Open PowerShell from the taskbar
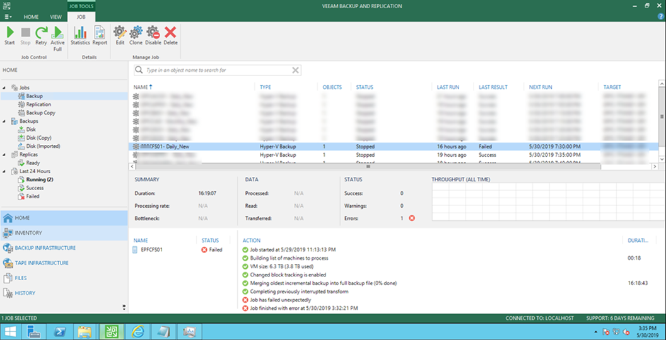The width and height of the screenshot is (666, 340). click(60, 332)
